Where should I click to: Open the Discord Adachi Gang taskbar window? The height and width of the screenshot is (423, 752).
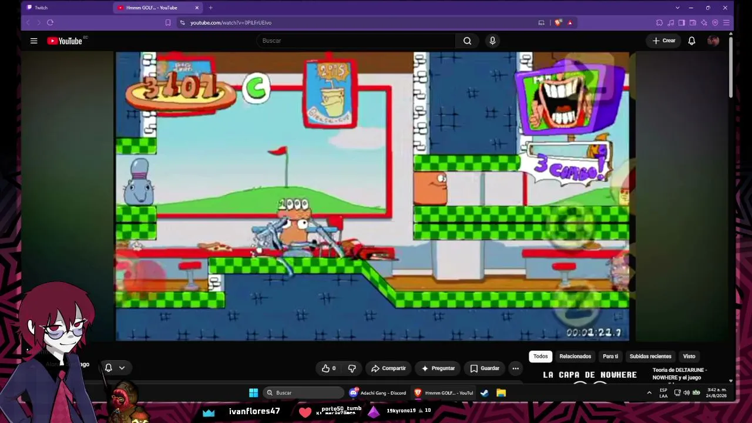point(378,393)
